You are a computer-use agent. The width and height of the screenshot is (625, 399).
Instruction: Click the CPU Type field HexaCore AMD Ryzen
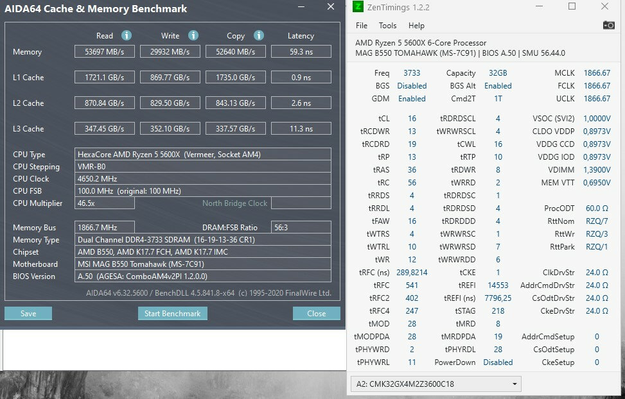202,154
